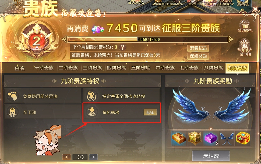Viewport: 261px width, 164px height.
Task: Click the 指定赛事全图传送特权 icon
Action: point(92,96)
